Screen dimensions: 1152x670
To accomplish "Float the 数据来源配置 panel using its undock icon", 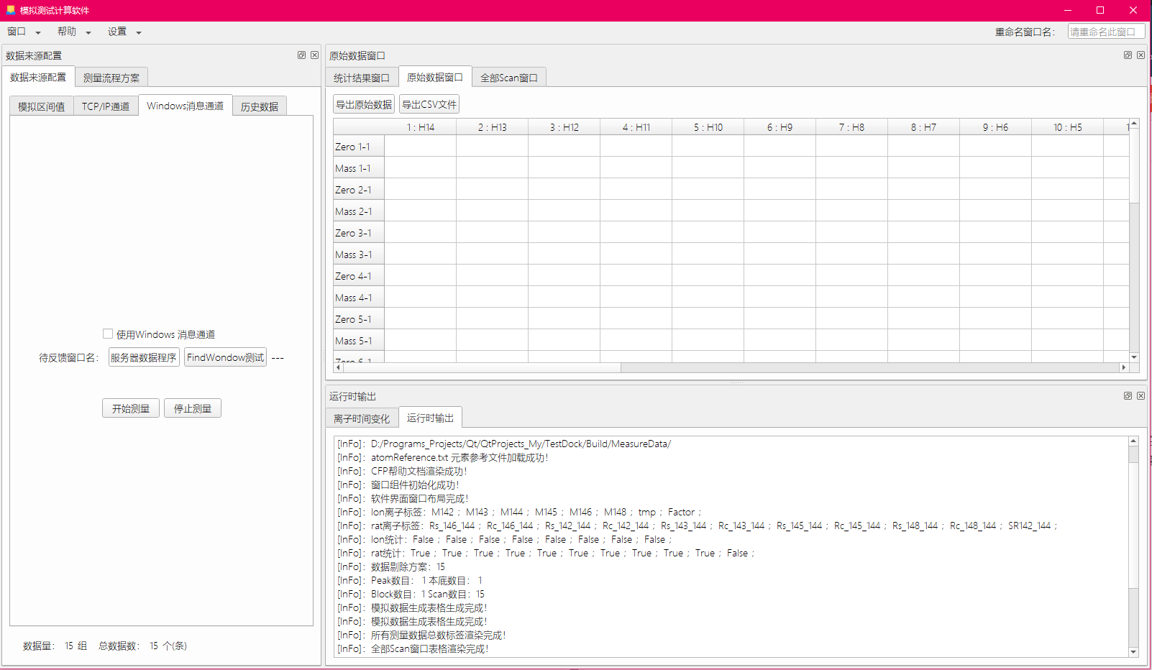I will (301, 55).
